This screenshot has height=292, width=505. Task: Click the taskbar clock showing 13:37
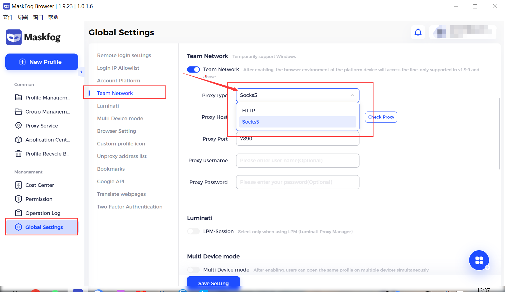(483, 290)
